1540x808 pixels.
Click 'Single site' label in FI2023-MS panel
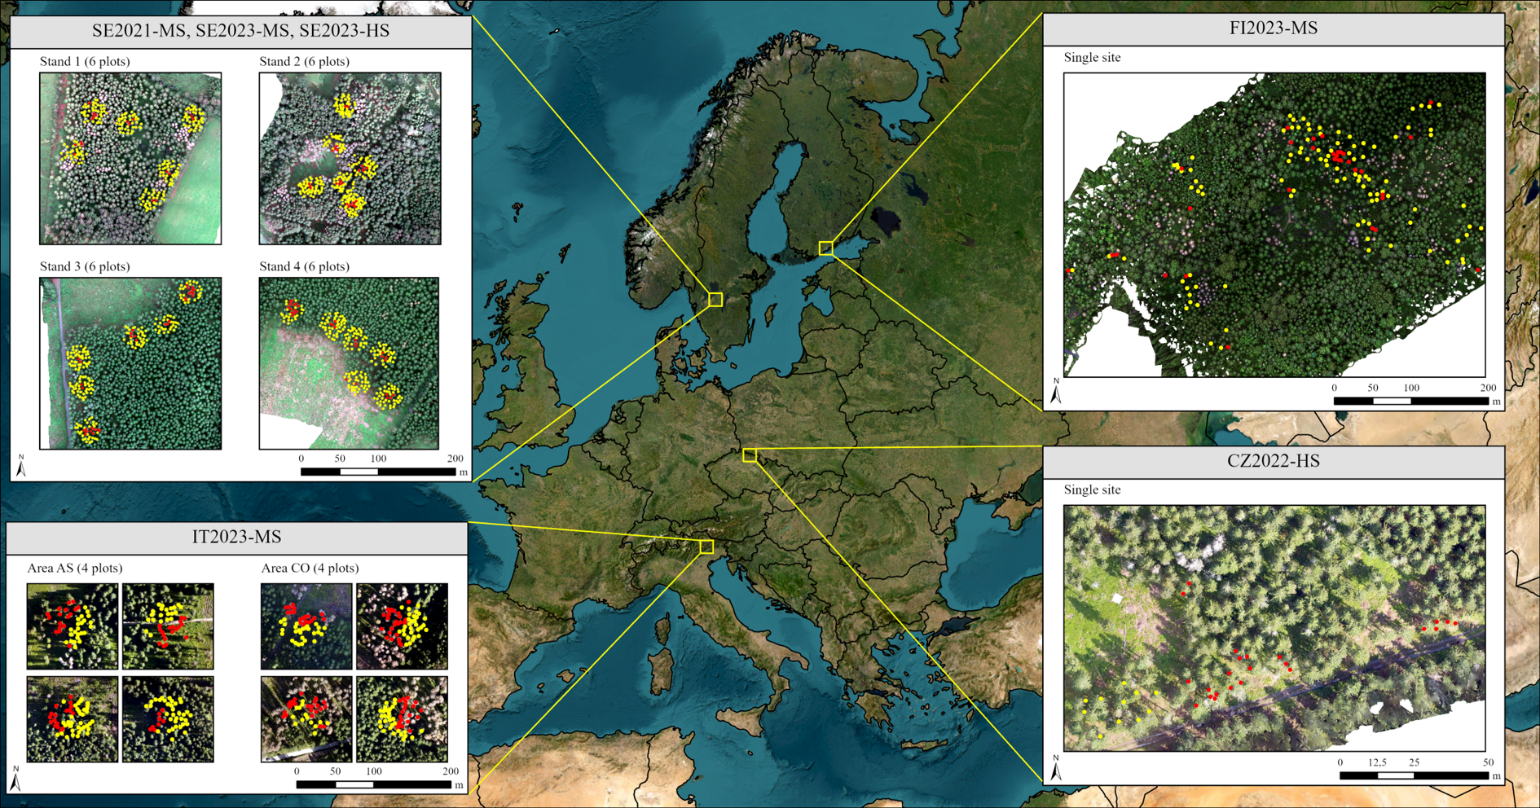tap(1093, 58)
